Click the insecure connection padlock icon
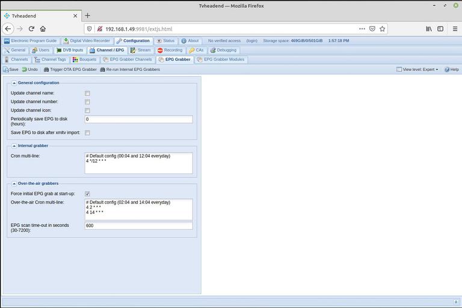The height and width of the screenshot is (308, 462). click(x=100, y=29)
